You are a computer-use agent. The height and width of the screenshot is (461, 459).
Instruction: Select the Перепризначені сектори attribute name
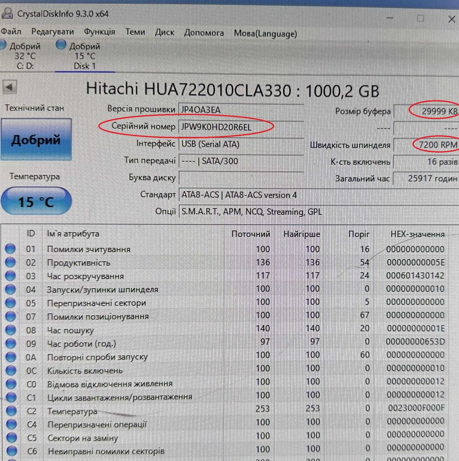(x=96, y=303)
